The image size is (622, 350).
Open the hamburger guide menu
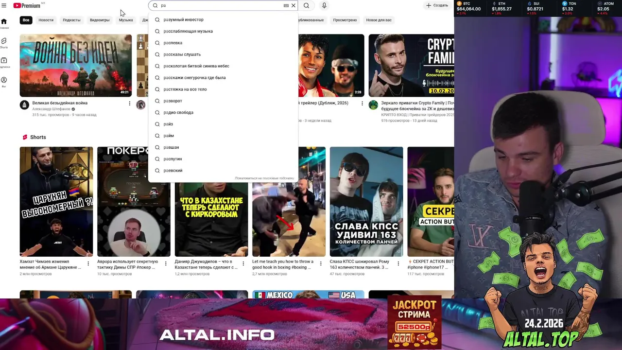(4, 5)
